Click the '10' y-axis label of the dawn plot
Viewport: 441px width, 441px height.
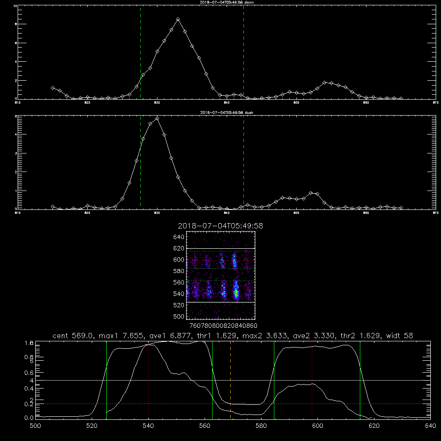(x=15, y=6)
